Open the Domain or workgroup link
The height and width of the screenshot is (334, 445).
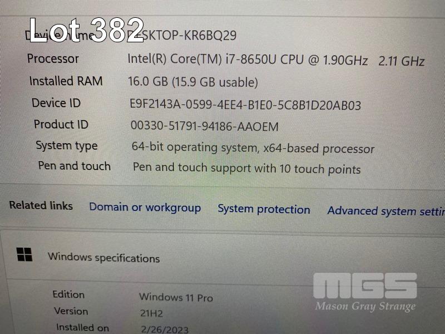[145, 208]
